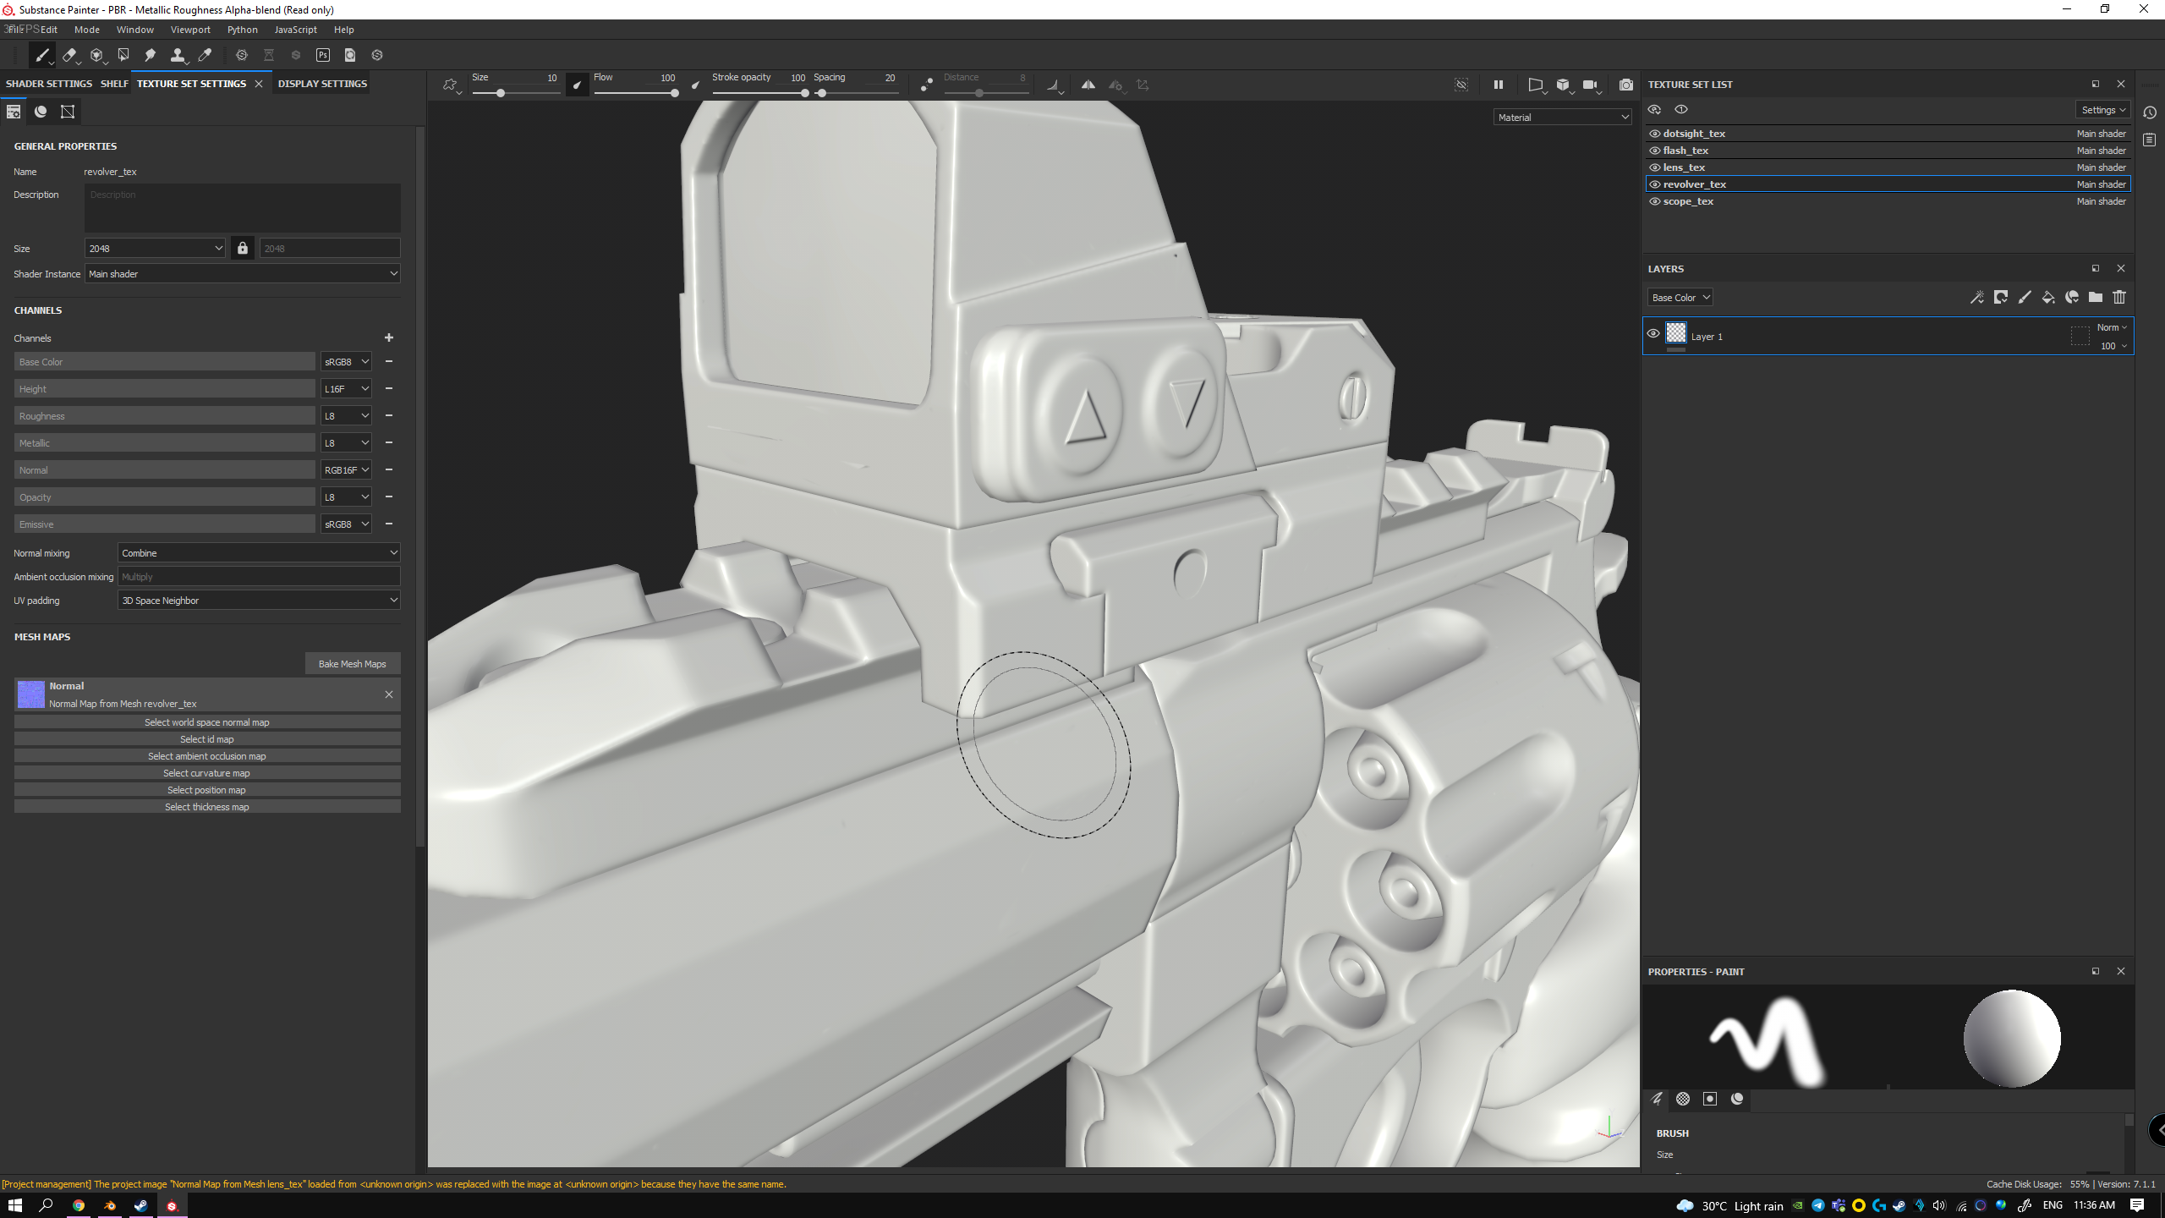This screenshot has width=2165, height=1218.
Task: Solo the selected texture set eye icon
Action: [x=1681, y=109]
